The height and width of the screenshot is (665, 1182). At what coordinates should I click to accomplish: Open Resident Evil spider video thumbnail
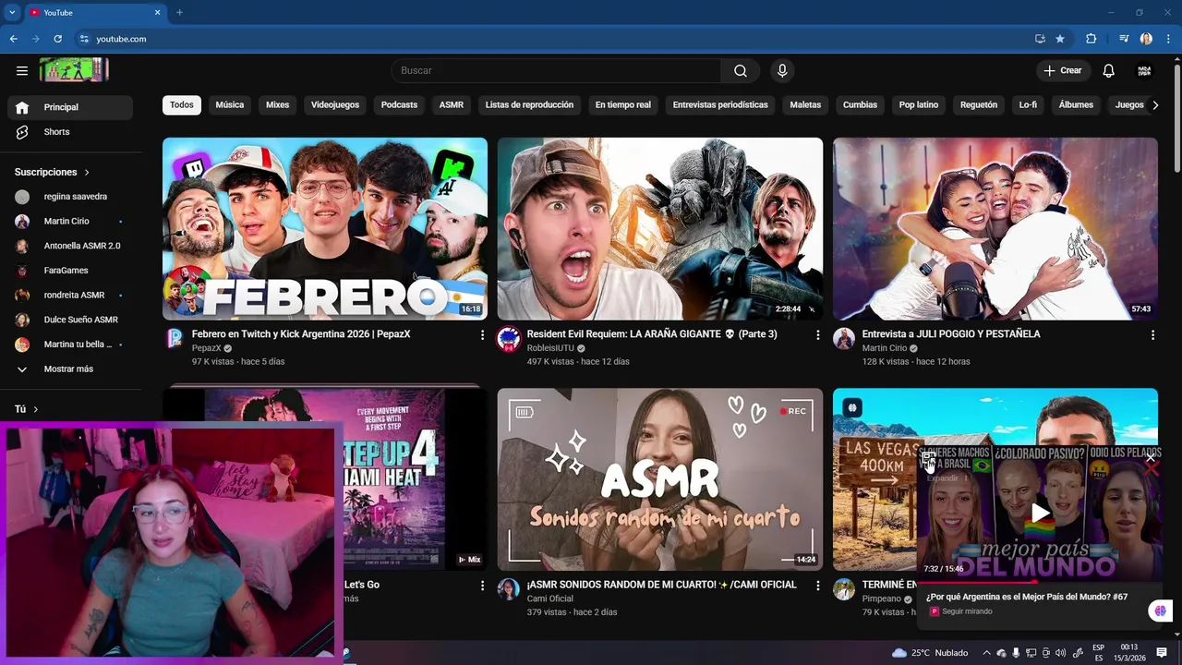click(x=660, y=229)
